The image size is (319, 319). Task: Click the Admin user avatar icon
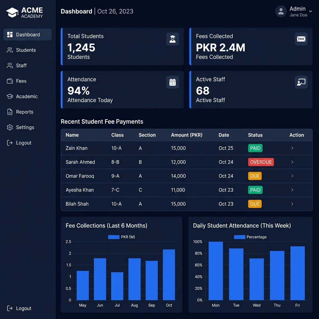tap(281, 12)
